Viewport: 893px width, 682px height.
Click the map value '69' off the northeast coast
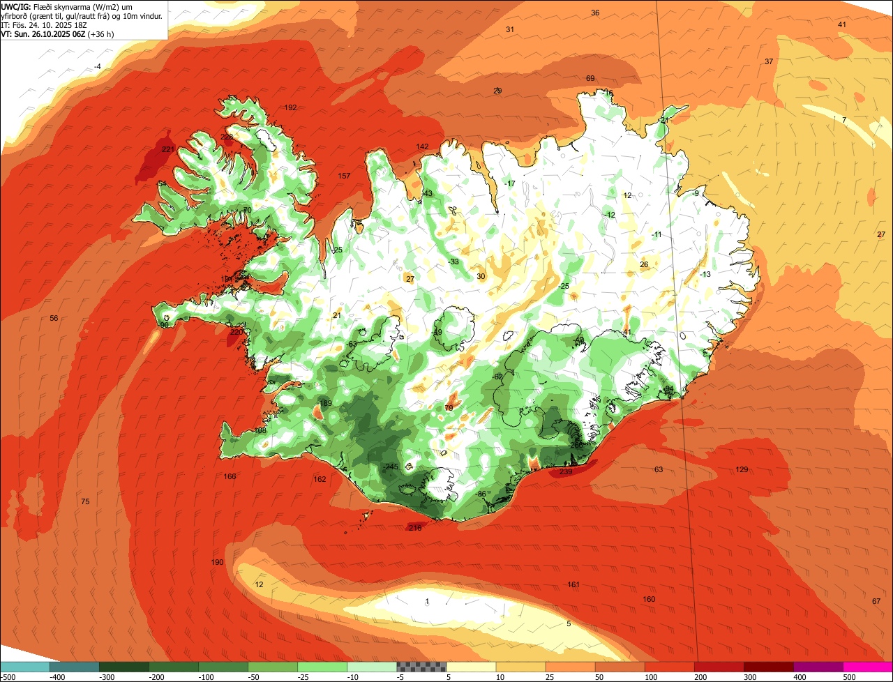point(590,78)
